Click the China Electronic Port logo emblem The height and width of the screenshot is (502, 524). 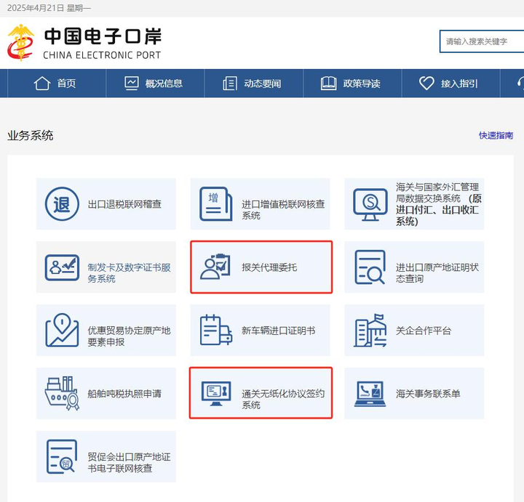click(x=20, y=43)
